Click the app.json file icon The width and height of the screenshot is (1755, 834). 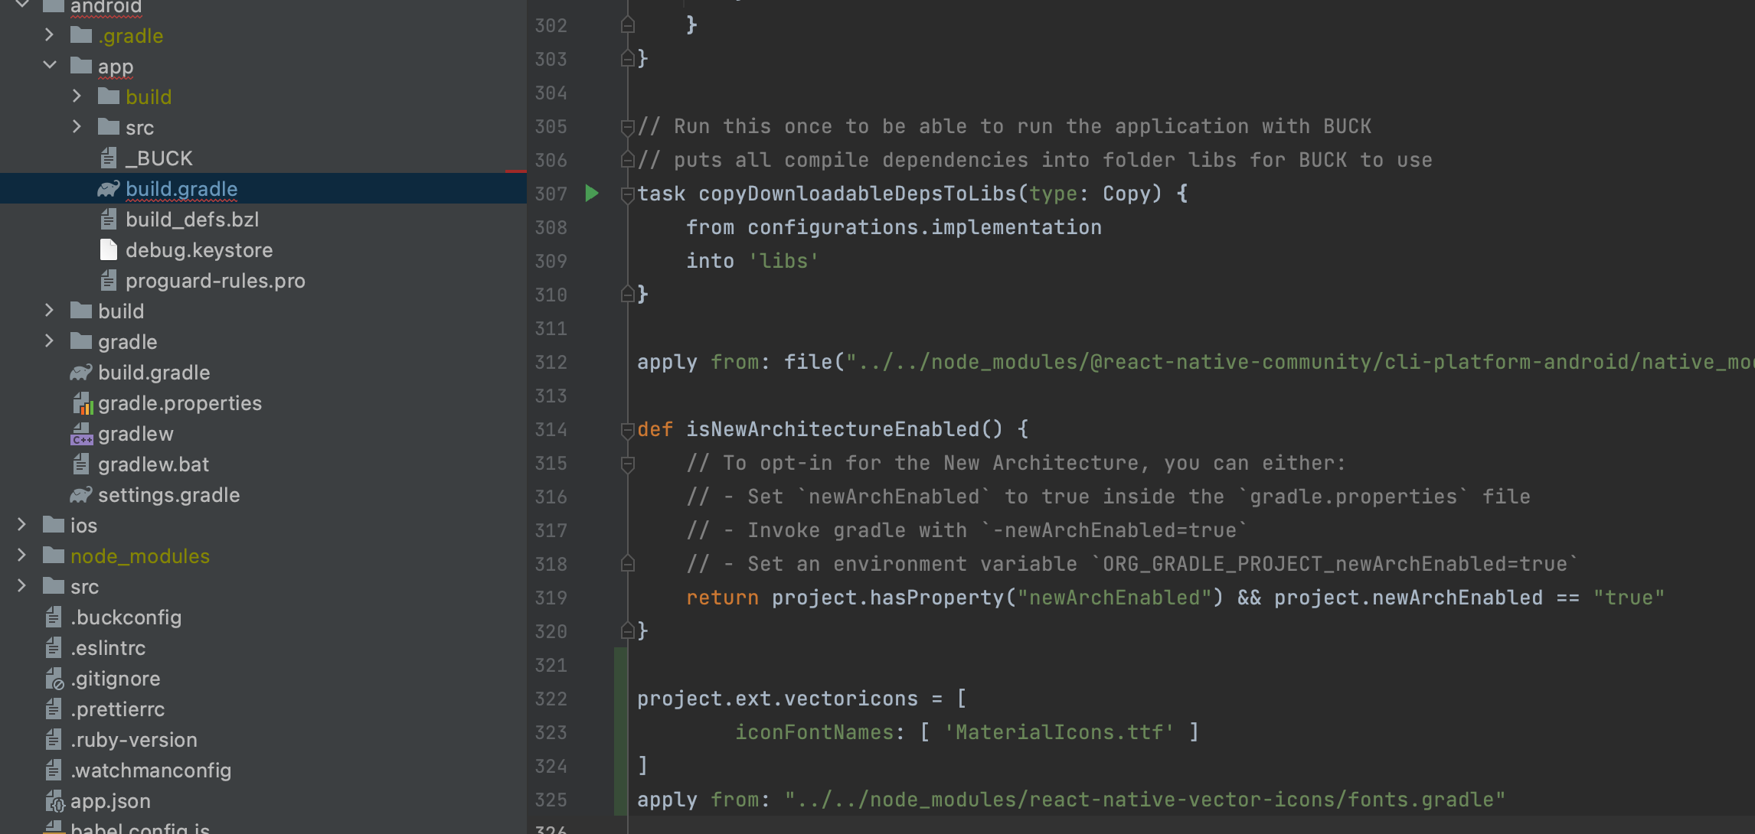(x=54, y=801)
